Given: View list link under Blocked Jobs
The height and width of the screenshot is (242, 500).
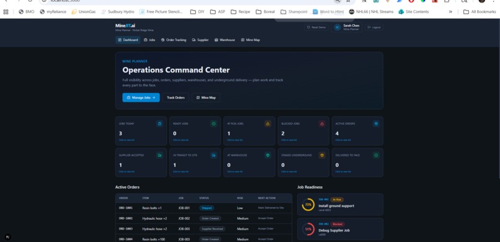Looking at the screenshot, I should pos(289,140).
